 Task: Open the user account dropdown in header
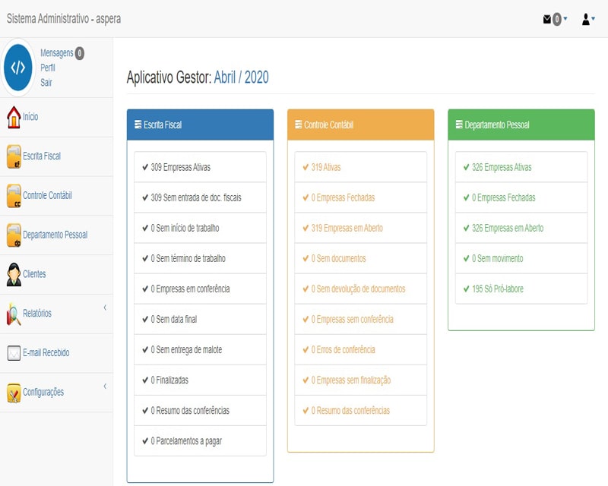tap(588, 20)
